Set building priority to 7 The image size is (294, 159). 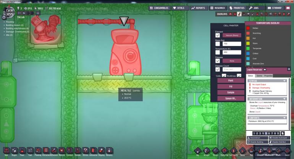click(272, 134)
